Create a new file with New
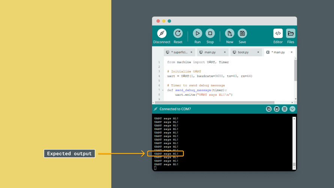The height and width of the screenshot is (188, 334). click(x=230, y=33)
